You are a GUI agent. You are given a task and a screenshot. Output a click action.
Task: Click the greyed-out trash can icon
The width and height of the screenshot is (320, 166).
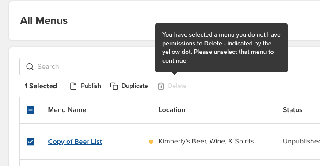(161, 86)
